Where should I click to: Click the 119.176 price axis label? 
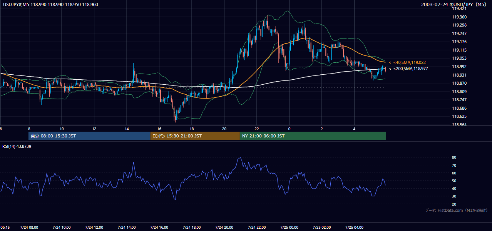(459, 42)
